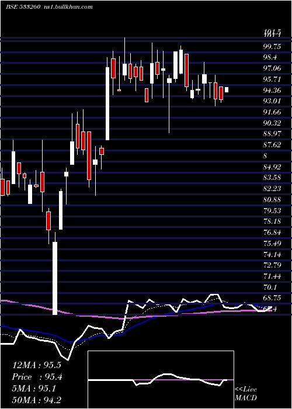Click the ns1.bullkhan.com header text
292x409 pixels.
click(68, 7)
